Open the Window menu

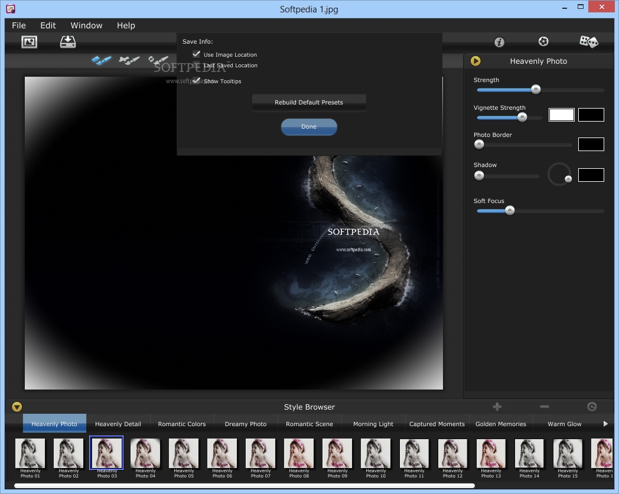click(x=86, y=25)
